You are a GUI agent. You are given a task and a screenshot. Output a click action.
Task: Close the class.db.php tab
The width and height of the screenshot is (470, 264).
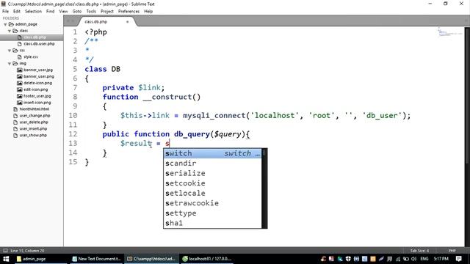tap(127, 22)
